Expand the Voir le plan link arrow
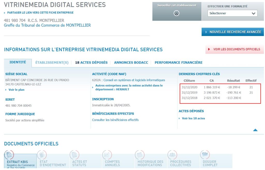 click(6, 90)
